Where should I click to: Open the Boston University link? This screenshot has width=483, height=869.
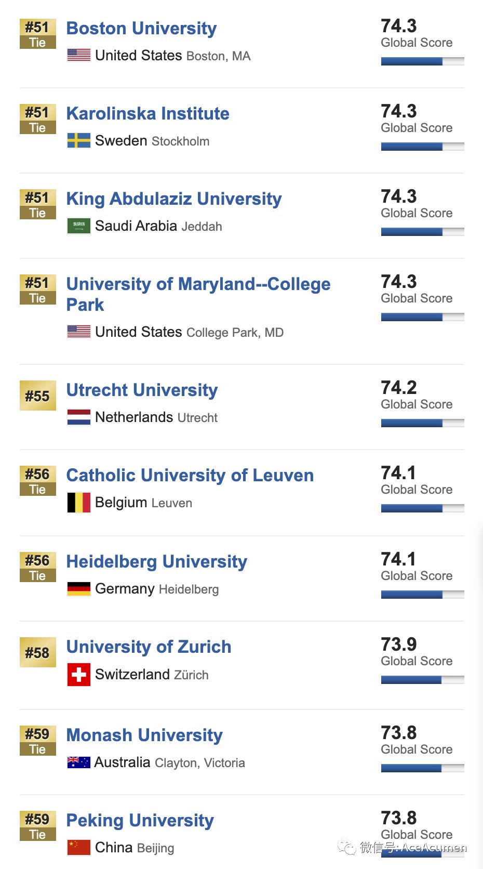(141, 28)
